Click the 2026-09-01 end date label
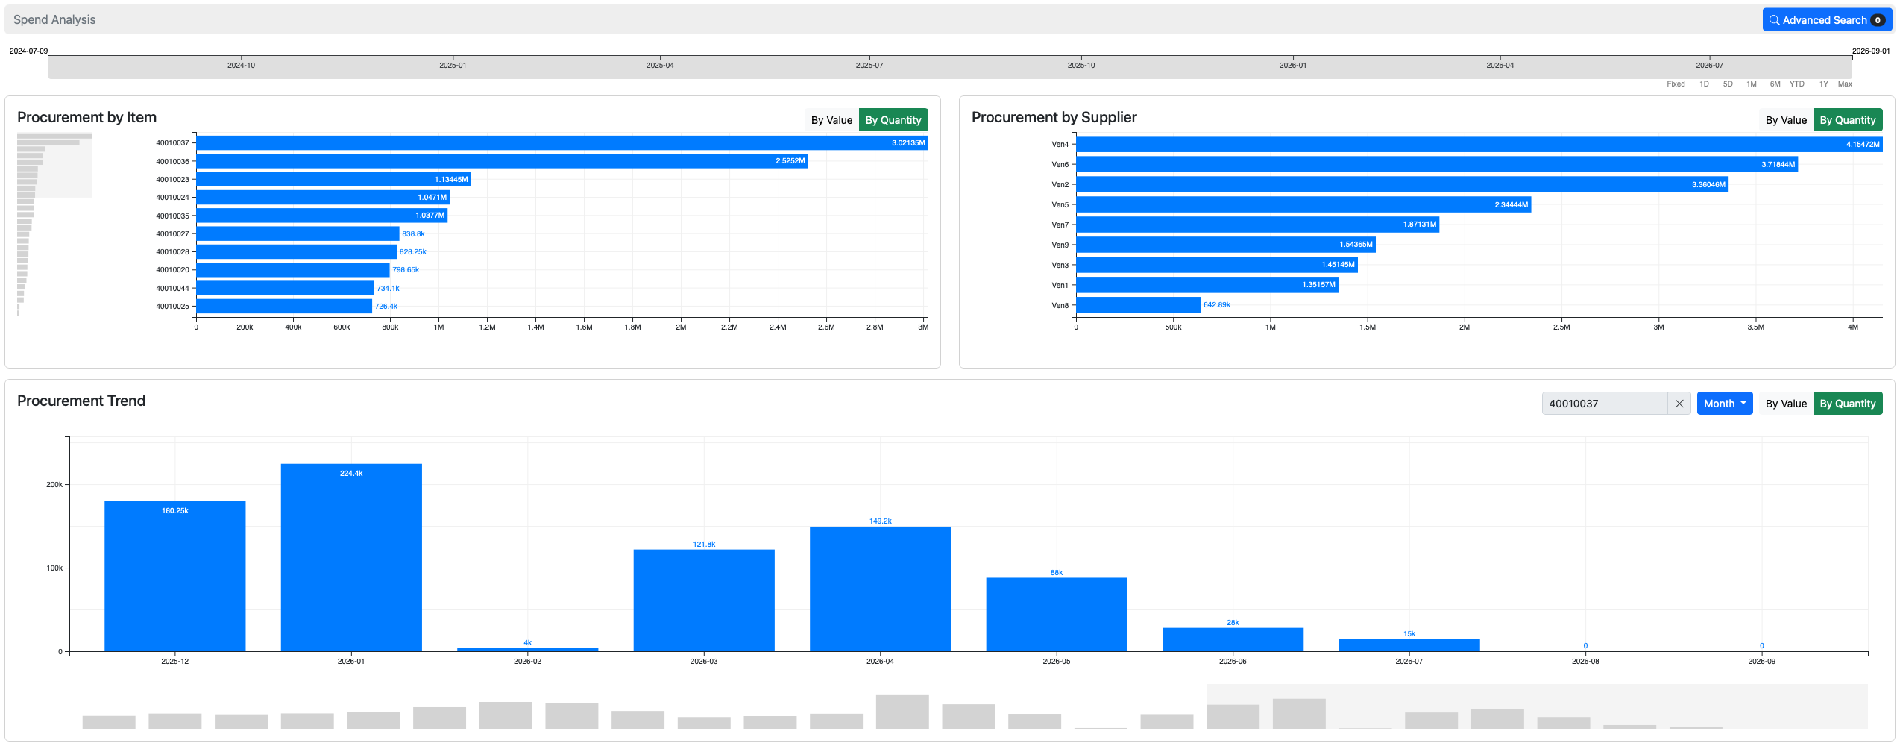1900x746 pixels. [1871, 51]
